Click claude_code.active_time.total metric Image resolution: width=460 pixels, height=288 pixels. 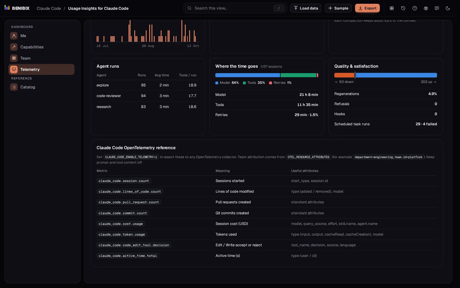(128, 256)
